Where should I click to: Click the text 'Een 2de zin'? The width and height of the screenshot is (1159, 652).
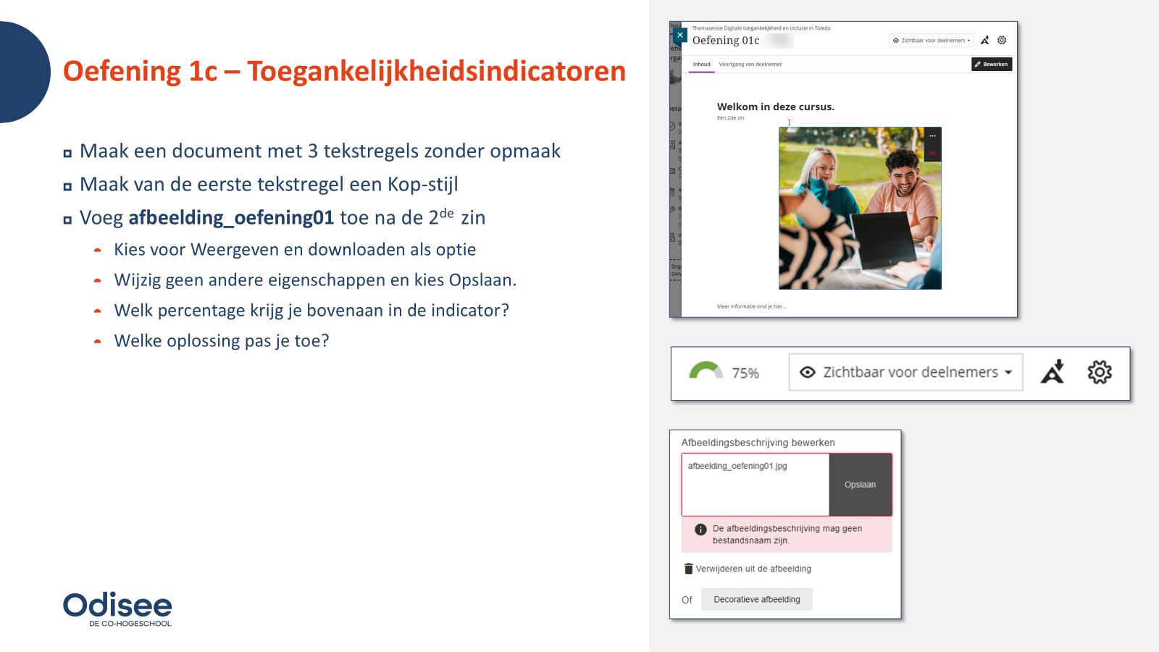pos(730,117)
